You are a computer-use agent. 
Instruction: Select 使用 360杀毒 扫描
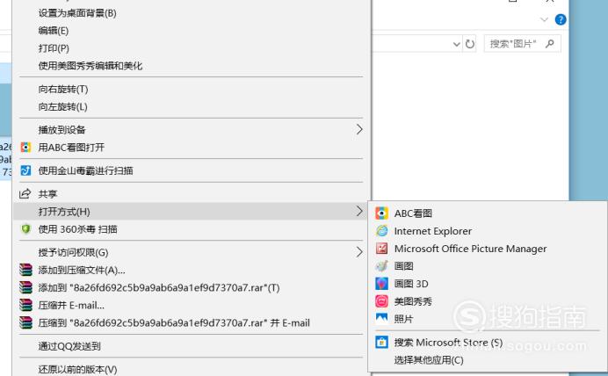coord(77,229)
